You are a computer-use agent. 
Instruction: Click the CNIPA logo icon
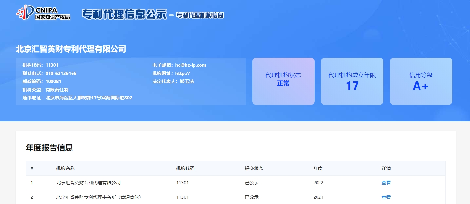(43, 12)
